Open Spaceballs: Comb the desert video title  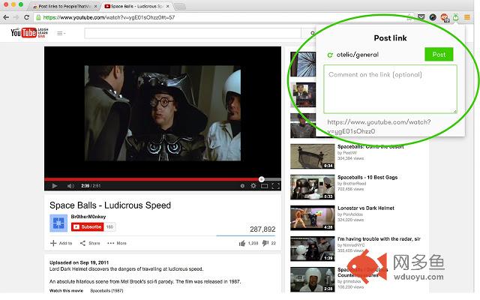[x=370, y=147]
